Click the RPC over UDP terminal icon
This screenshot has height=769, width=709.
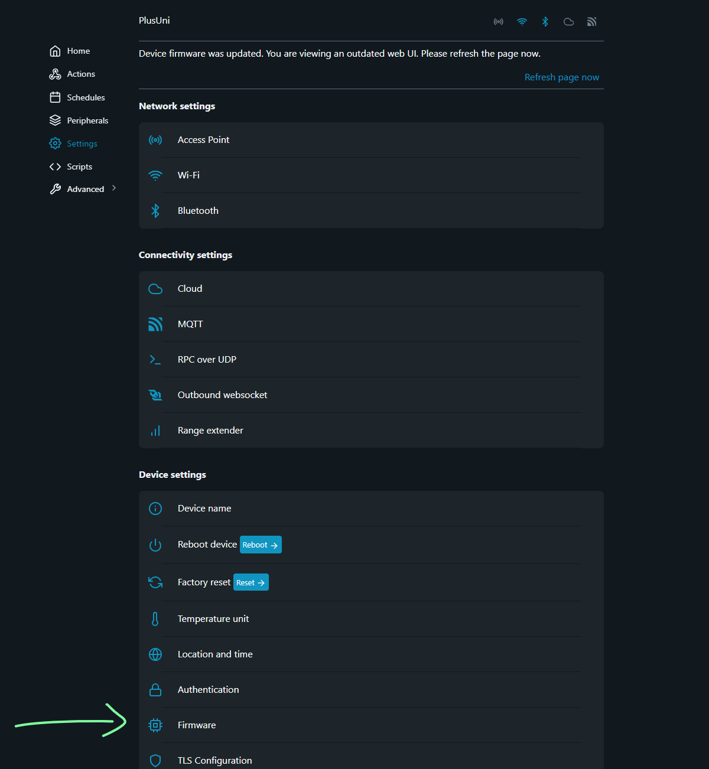pos(155,360)
